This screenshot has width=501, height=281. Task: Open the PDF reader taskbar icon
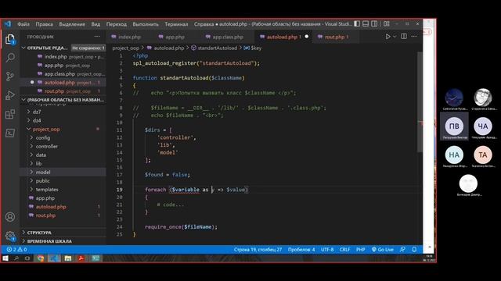point(81,258)
